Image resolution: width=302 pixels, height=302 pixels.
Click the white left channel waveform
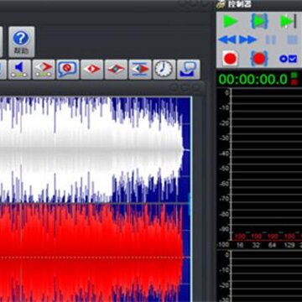[x=92, y=149]
